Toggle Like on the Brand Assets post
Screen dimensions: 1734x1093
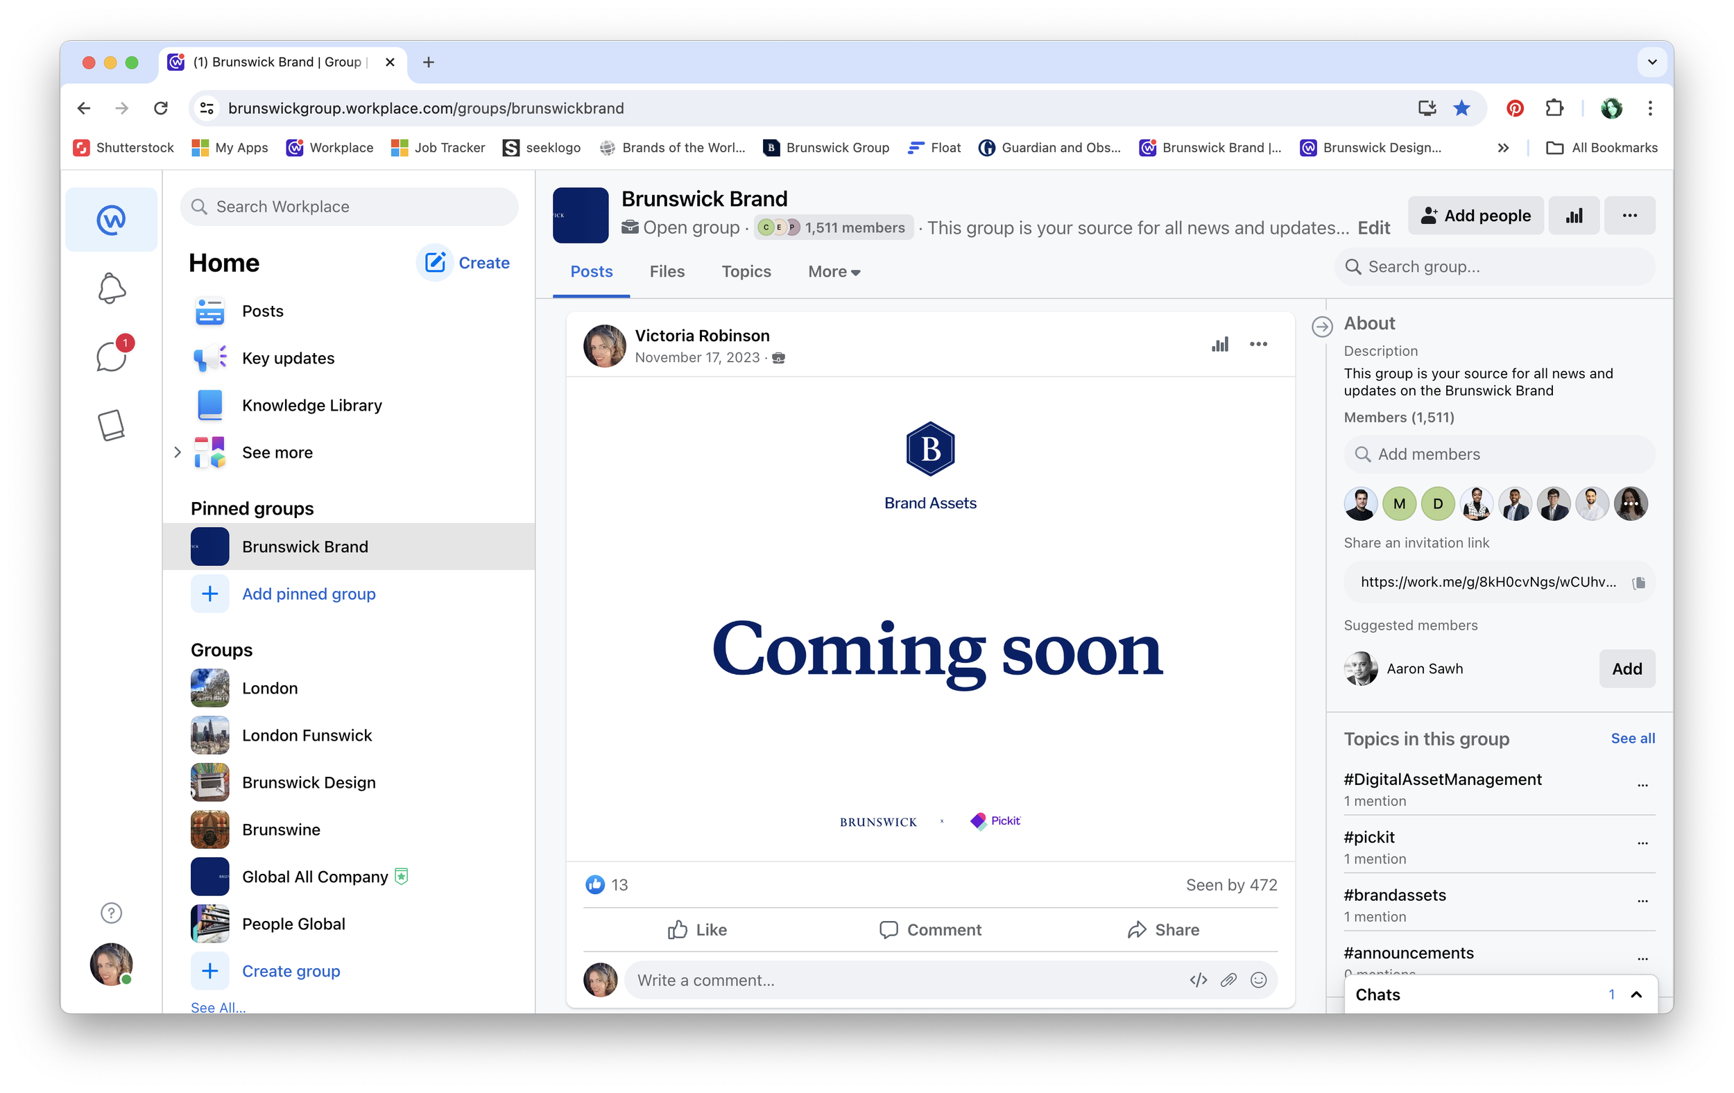pyautogui.click(x=696, y=929)
